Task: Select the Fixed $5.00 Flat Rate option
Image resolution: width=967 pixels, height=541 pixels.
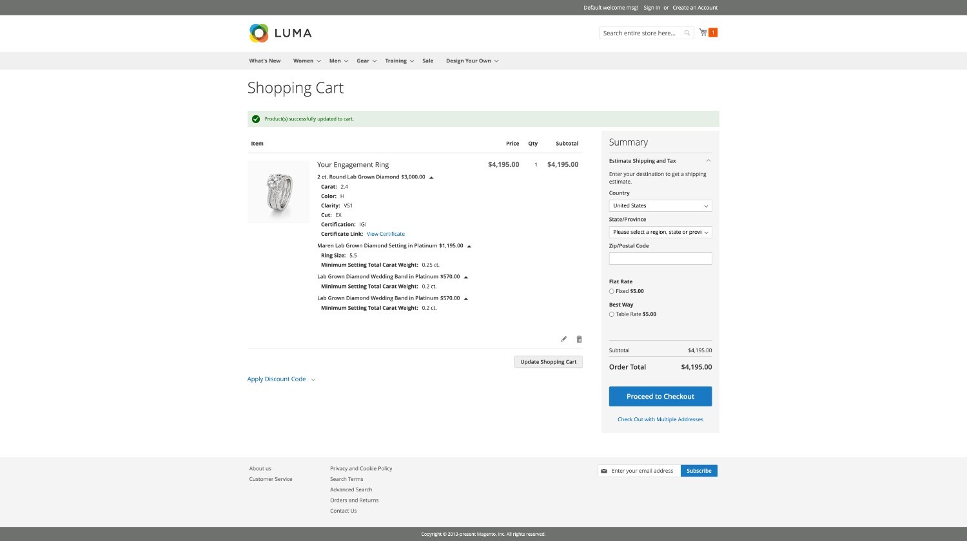Action: point(611,291)
